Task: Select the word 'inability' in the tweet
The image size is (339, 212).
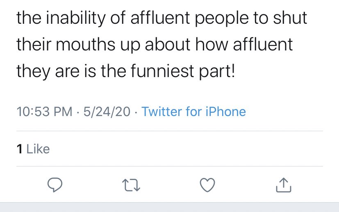Action: click(76, 18)
